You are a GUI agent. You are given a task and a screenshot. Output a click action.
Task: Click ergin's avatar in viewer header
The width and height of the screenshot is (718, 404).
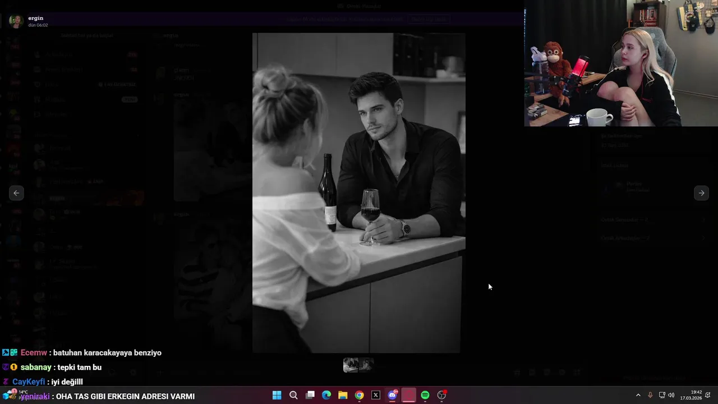(x=16, y=21)
